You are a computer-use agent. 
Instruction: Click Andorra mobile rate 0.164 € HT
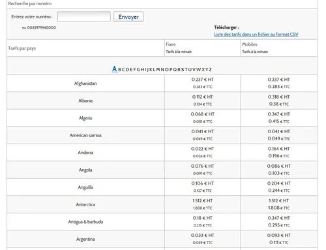(279, 149)
